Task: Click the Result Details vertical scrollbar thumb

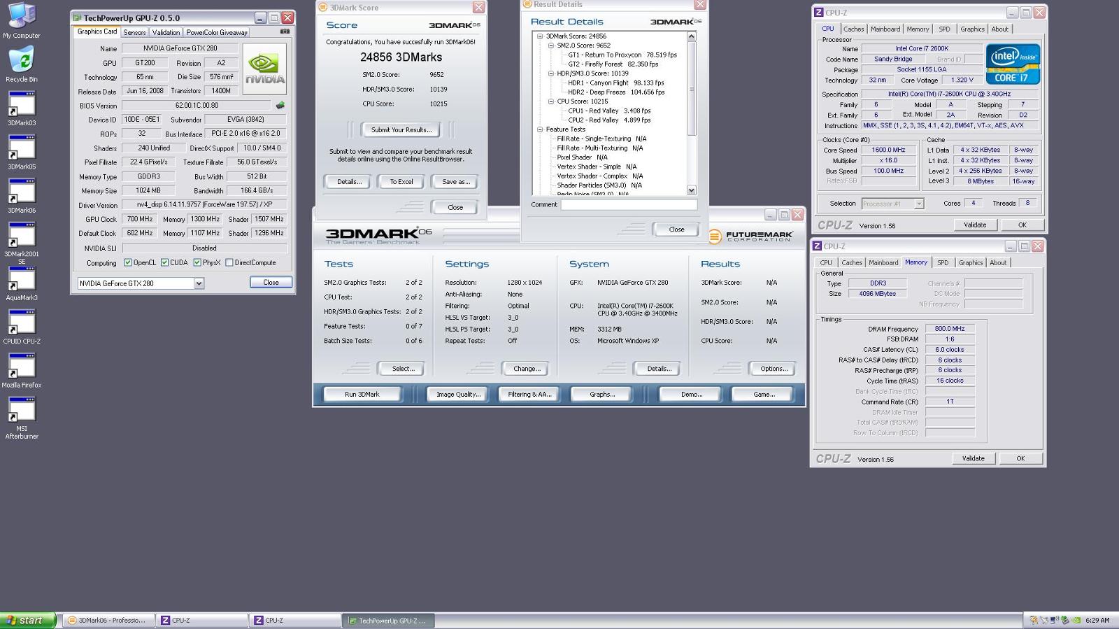Action: click(692, 88)
